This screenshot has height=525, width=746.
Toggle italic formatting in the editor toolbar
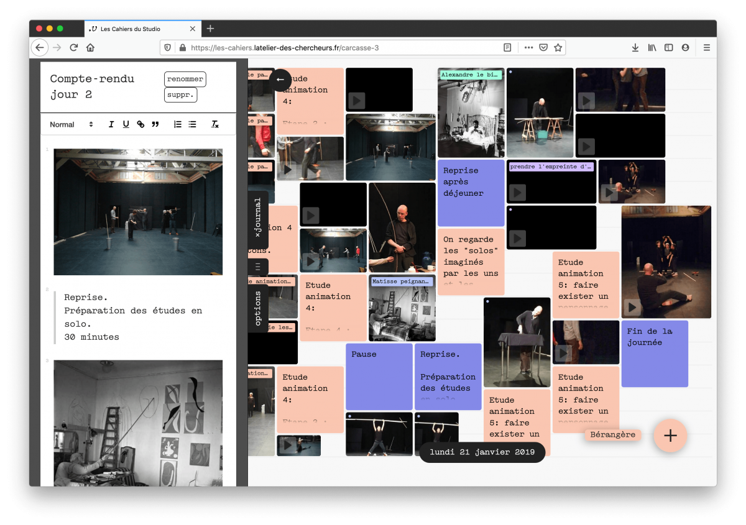(x=111, y=124)
